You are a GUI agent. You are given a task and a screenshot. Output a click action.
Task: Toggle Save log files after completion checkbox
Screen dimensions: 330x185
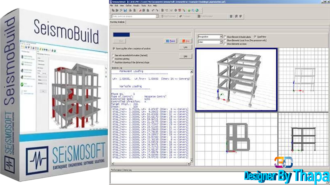click(x=114, y=48)
